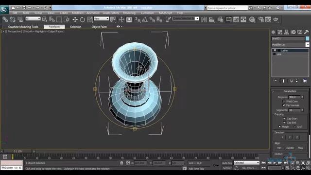Toggle Auto Key mode
Image resolution: width=311 pixels, height=175 pixels.
[x=227, y=163]
